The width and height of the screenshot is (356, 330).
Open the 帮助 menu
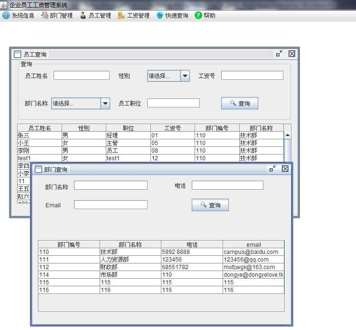pos(205,16)
